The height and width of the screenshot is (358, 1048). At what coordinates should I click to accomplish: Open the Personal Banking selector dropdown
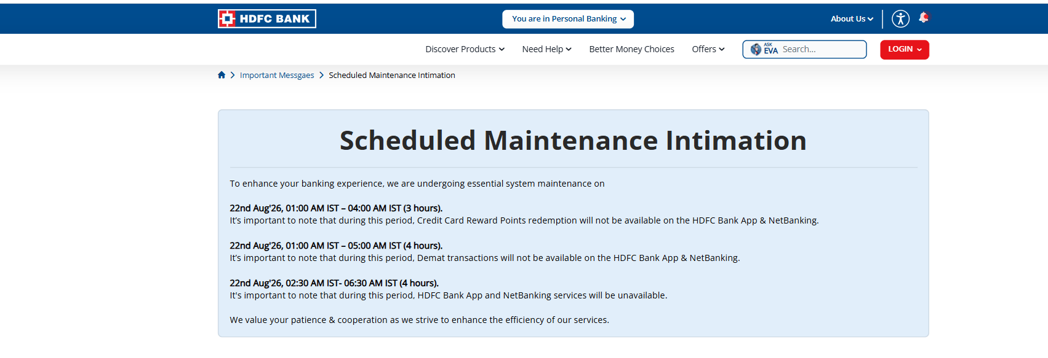click(568, 19)
